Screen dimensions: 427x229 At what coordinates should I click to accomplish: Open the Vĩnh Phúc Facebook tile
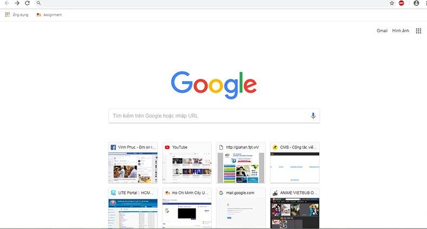click(133, 163)
